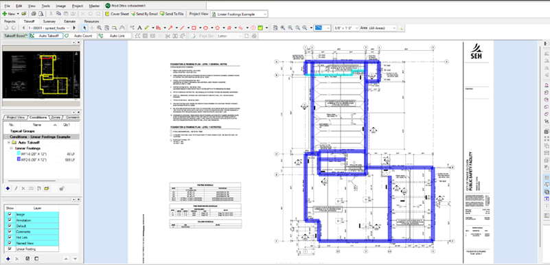Viewport: 550px width, 265px height.
Task: Click the check all layers icon
Action: [x=27, y=259]
